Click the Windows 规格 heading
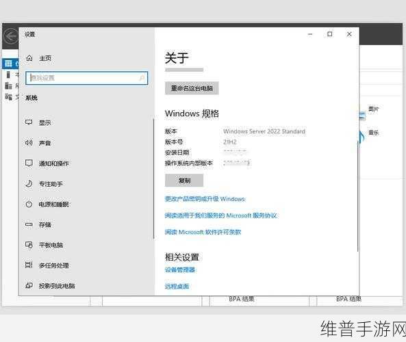This screenshot has width=406, height=342. [x=192, y=114]
